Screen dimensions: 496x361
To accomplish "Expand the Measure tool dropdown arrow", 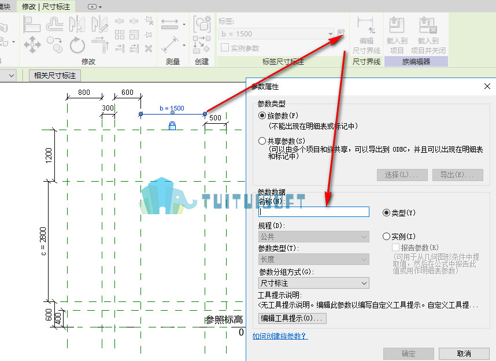I will point(184,24).
